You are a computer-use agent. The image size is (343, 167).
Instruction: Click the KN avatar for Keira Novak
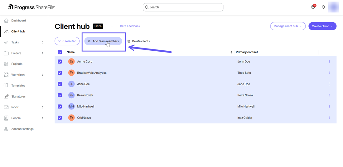71,95
